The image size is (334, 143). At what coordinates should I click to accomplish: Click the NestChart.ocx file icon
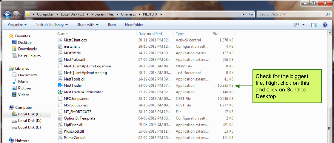[60, 40]
